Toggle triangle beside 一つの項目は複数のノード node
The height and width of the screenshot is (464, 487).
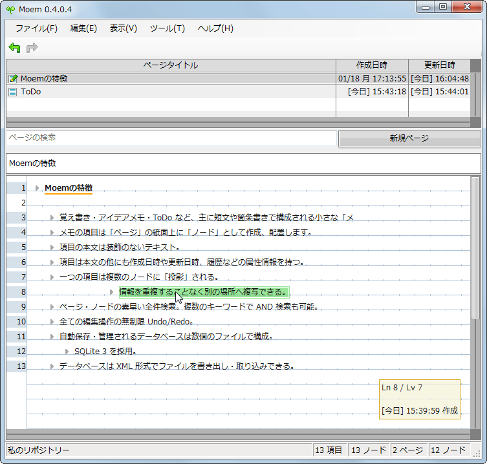pyautogui.click(x=52, y=277)
